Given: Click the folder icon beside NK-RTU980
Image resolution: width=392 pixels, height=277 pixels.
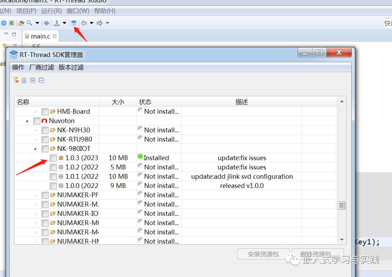Looking at the screenshot, I should coord(53,139).
